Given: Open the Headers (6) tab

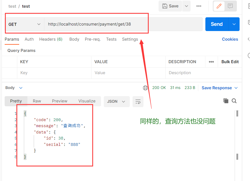Looking at the screenshot, I should (x=51, y=39).
